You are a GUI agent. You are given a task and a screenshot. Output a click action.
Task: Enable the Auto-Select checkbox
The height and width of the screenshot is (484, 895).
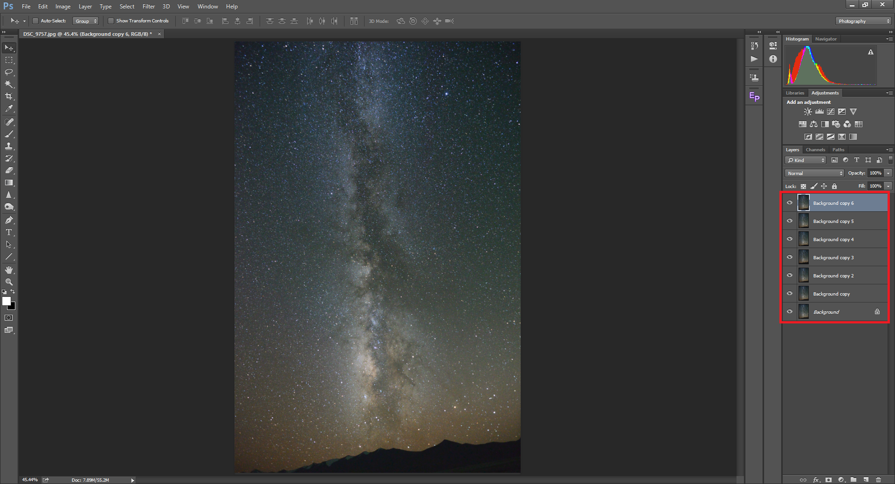tap(35, 21)
